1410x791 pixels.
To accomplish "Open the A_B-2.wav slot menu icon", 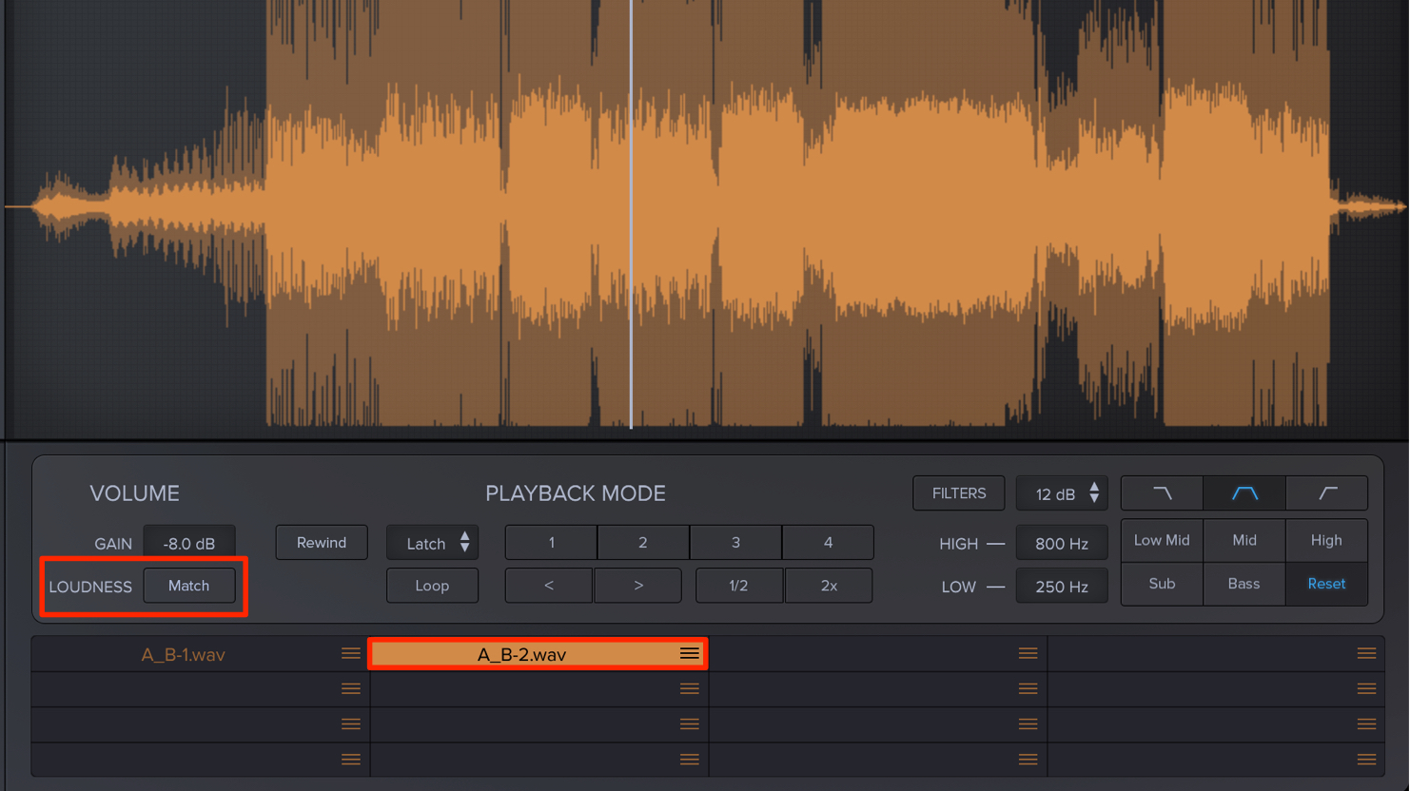I will (690, 654).
